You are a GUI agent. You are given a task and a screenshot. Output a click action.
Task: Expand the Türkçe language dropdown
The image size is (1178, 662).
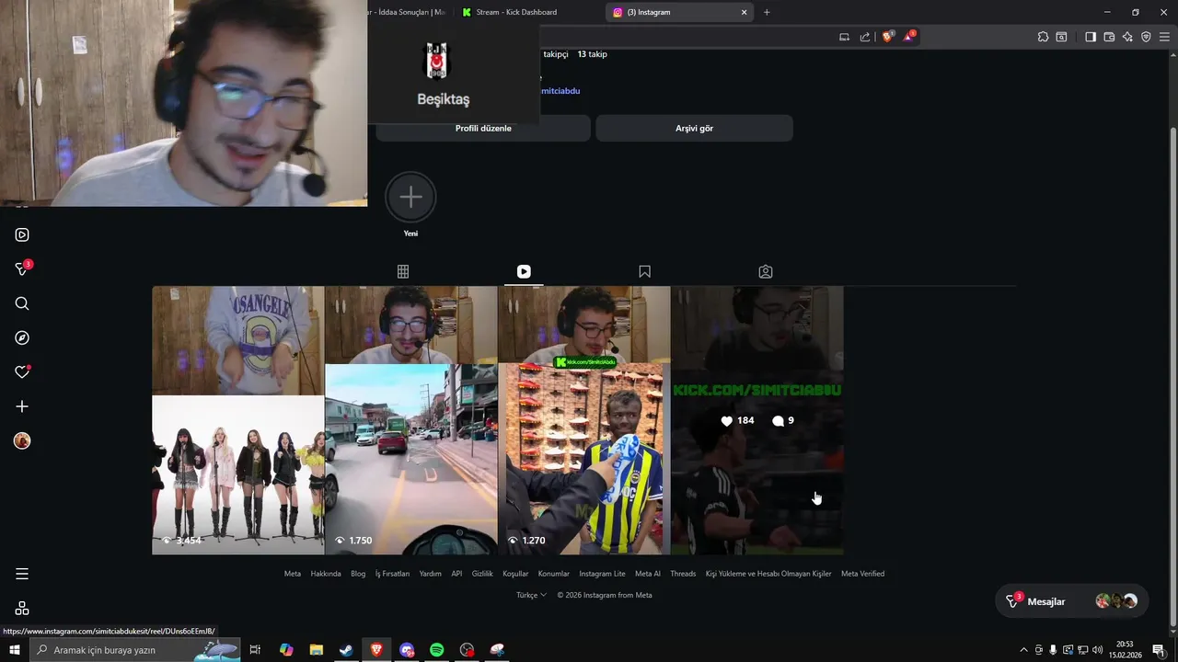(531, 595)
